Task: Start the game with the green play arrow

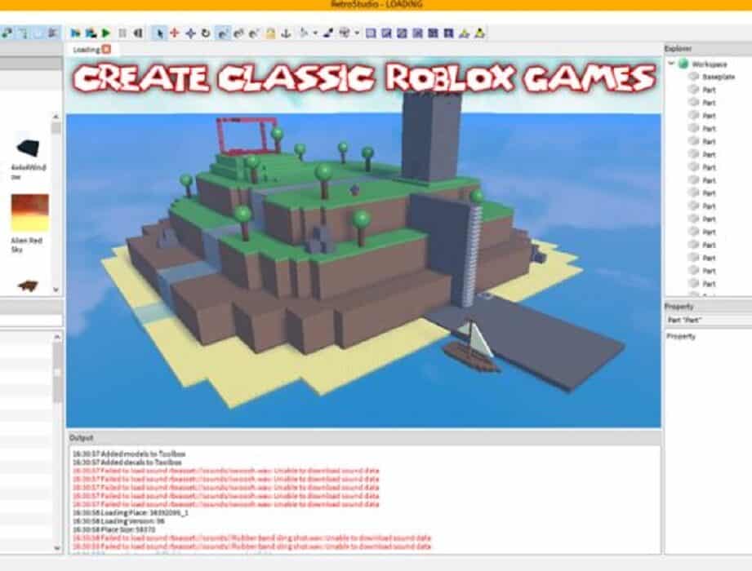Action: [x=106, y=33]
